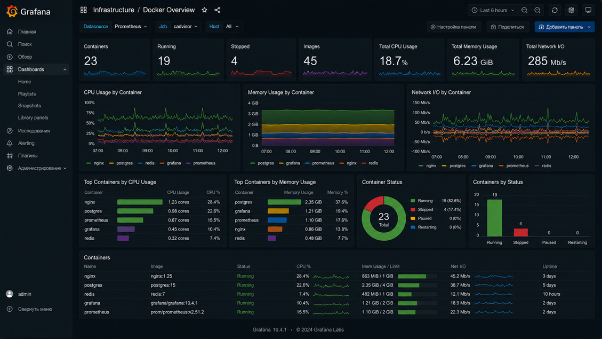Click the share icon next to the title
The width and height of the screenshot is (602, 339).
click(218, 10)
